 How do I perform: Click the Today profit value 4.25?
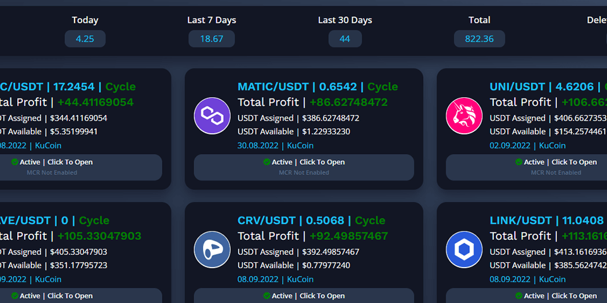click(85, 39)
